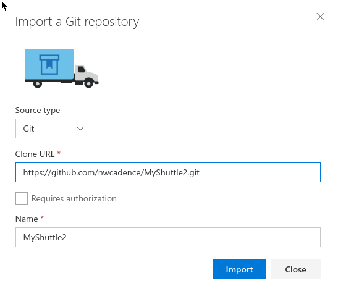Screen dimensions: 338x291
Task: Click the truck's front wheel
Action: coord(88,83)
